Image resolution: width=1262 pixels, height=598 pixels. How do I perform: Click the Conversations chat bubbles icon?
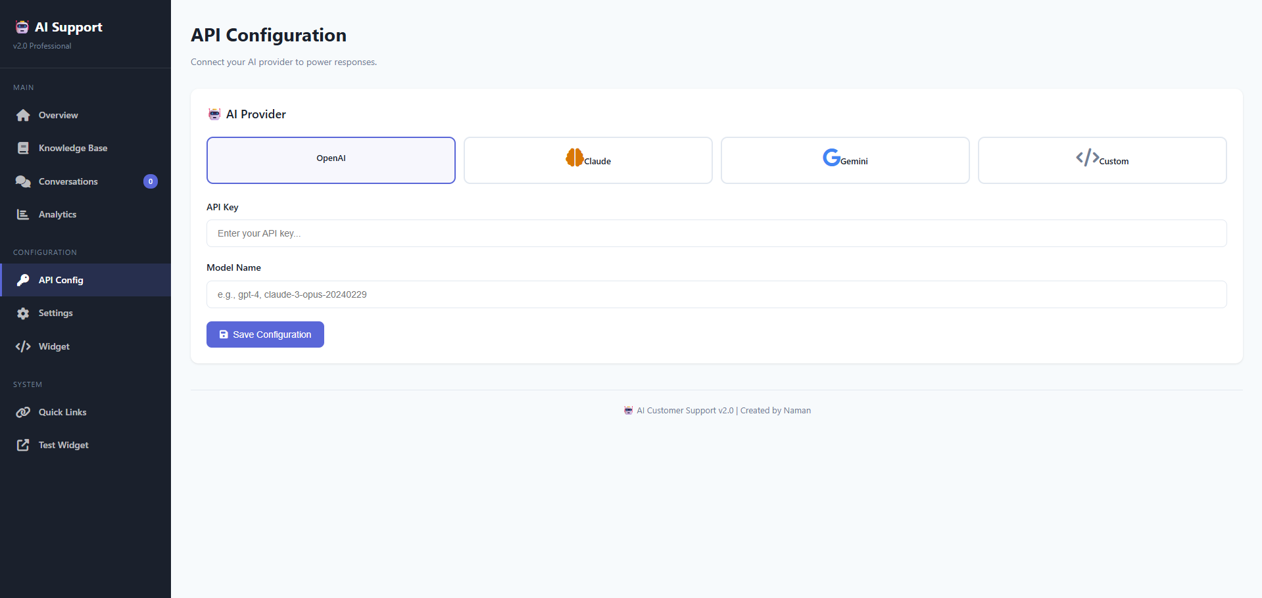23,181
